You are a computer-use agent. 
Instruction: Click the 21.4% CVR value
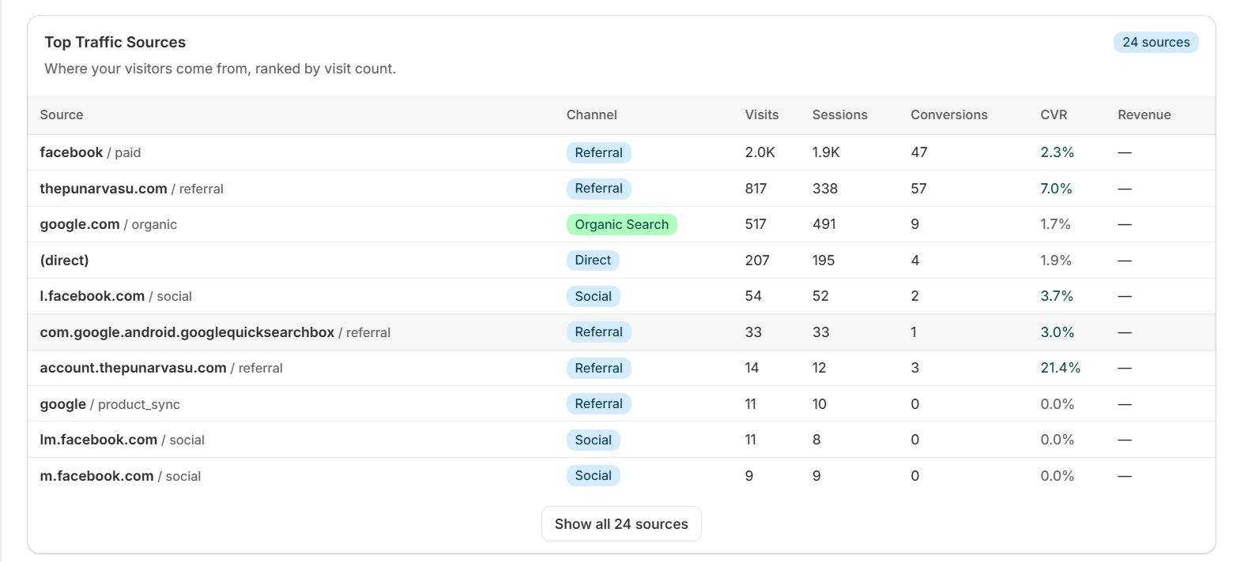point(1060,369)
